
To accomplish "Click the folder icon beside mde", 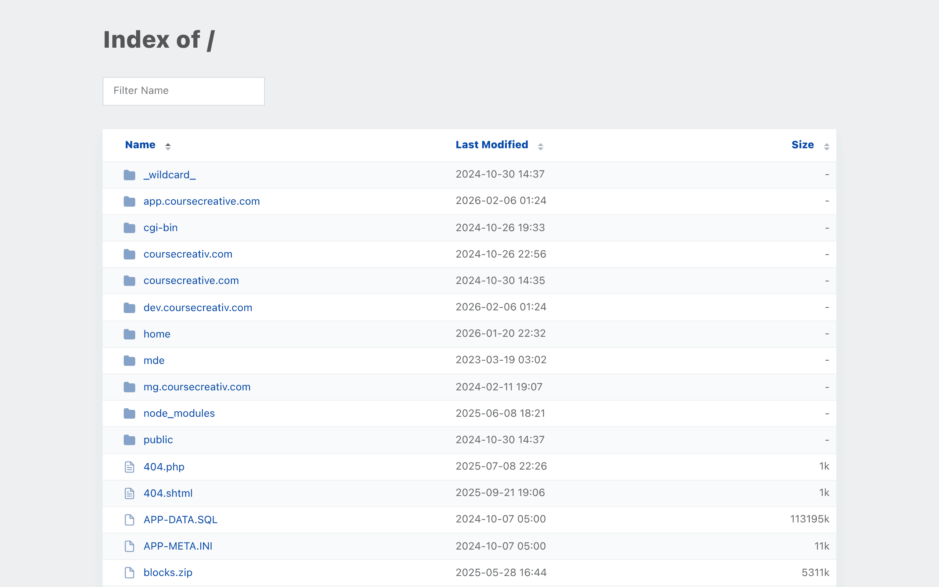I will [129, 361].
